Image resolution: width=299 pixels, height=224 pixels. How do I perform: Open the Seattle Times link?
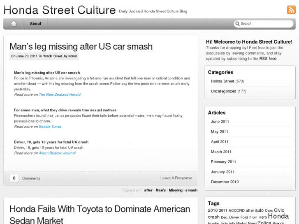coord(50,127)
